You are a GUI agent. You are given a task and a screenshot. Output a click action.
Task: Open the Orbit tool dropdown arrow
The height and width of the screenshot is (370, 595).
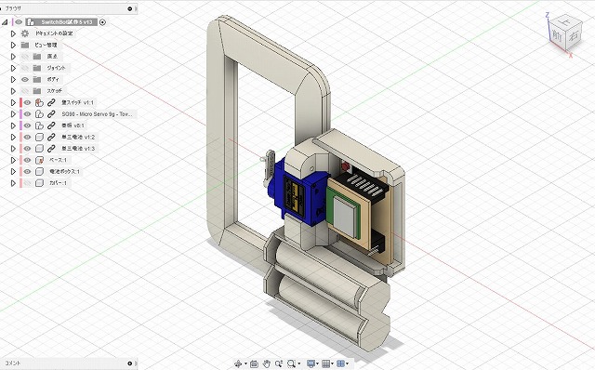coord(245,364)
